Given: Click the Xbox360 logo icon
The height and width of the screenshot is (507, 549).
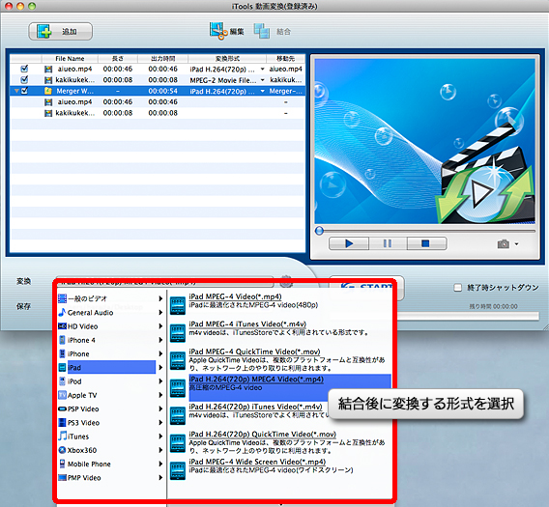Looking at the screenshot, I should click(x=62, y=450).
